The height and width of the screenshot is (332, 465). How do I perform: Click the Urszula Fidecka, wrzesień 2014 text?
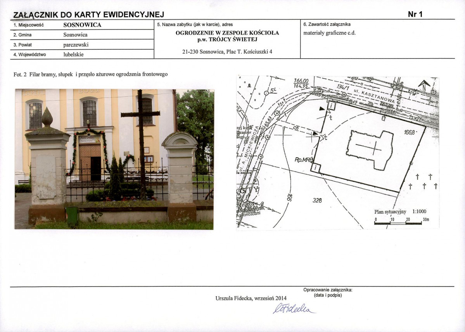(251, 298)
